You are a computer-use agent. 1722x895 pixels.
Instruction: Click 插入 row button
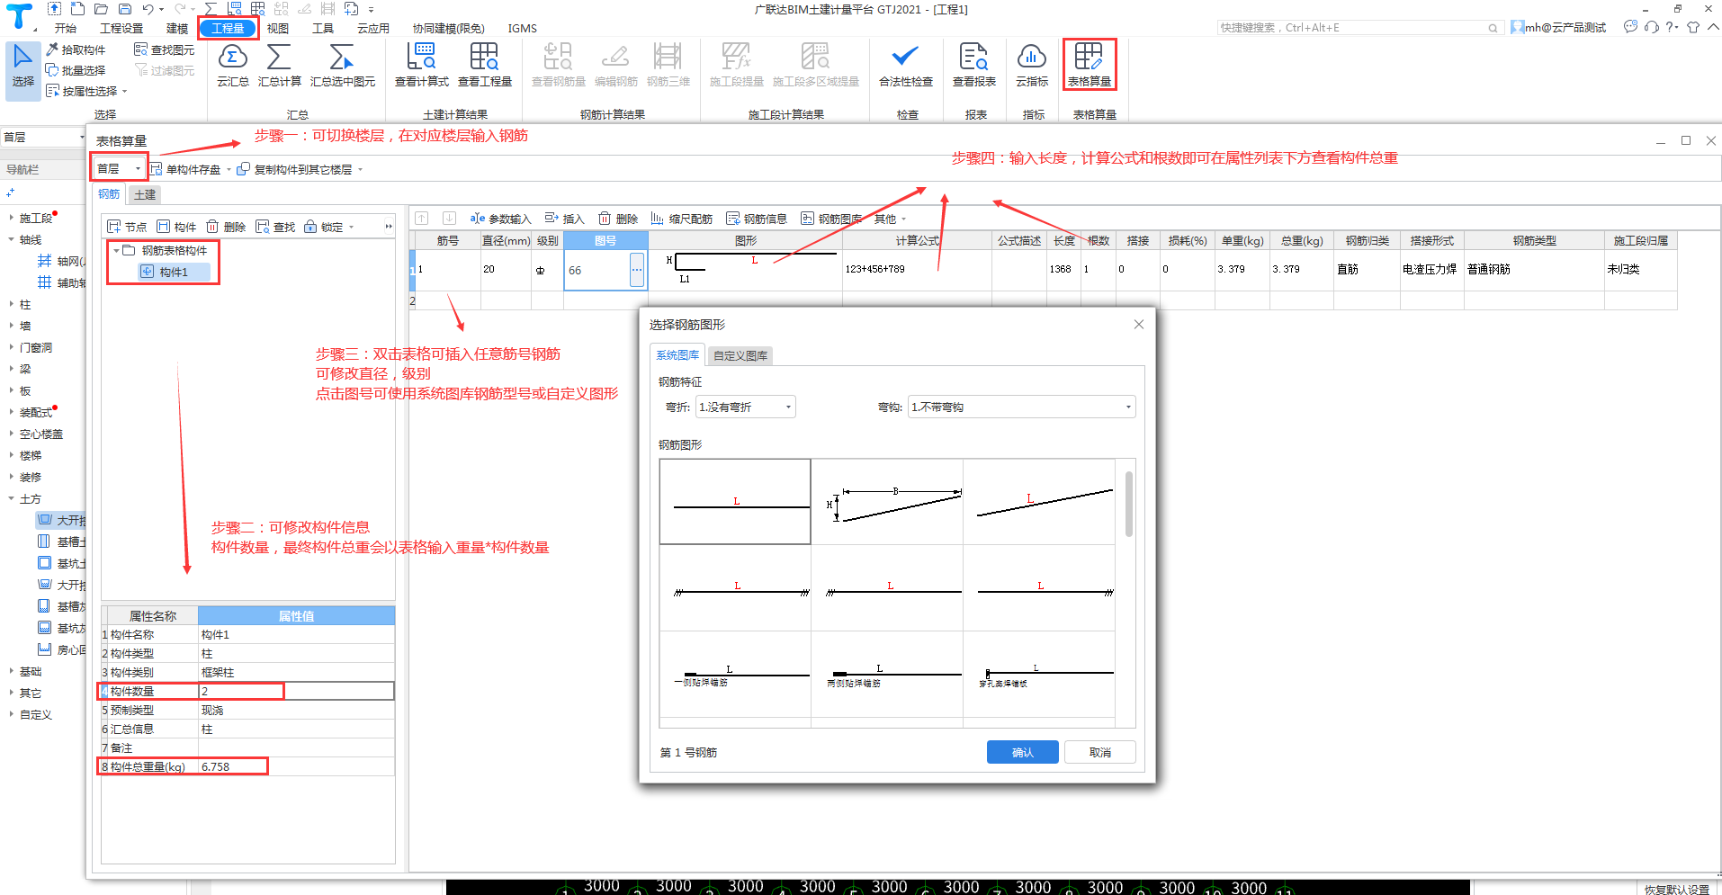tap(564, 219)
